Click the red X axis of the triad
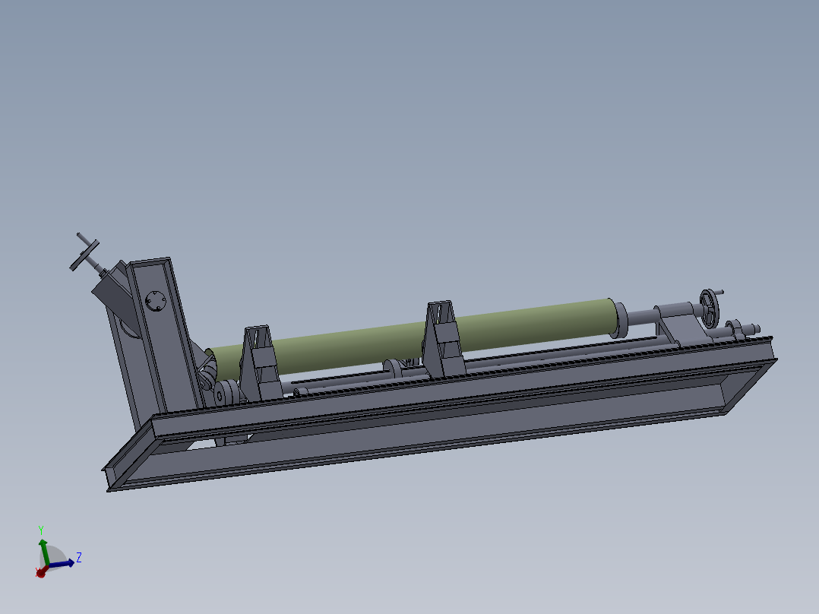819x614 pixels. tap(41, 572)
